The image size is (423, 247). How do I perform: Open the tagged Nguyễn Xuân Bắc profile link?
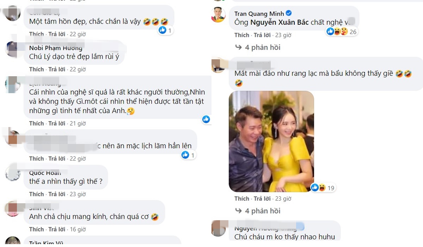pyautogui.click(x=280, y=23)
